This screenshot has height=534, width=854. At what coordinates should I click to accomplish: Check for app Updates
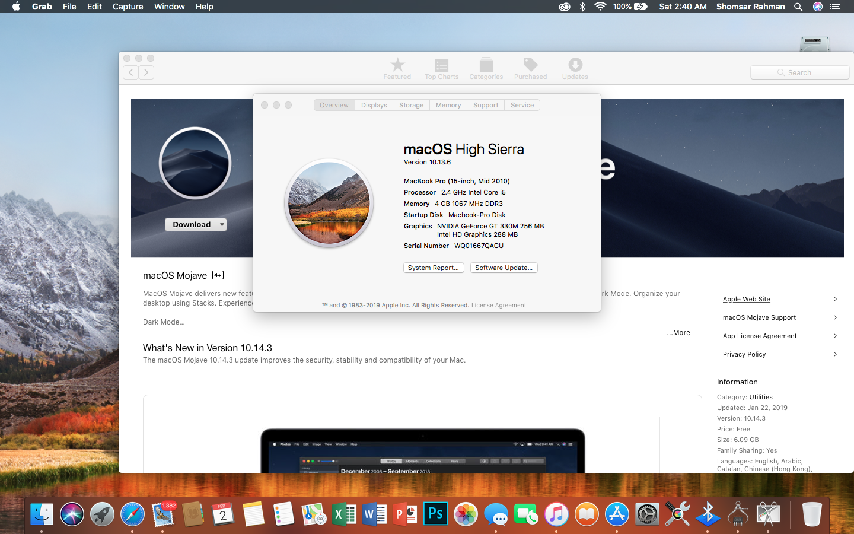pos(574,68)
